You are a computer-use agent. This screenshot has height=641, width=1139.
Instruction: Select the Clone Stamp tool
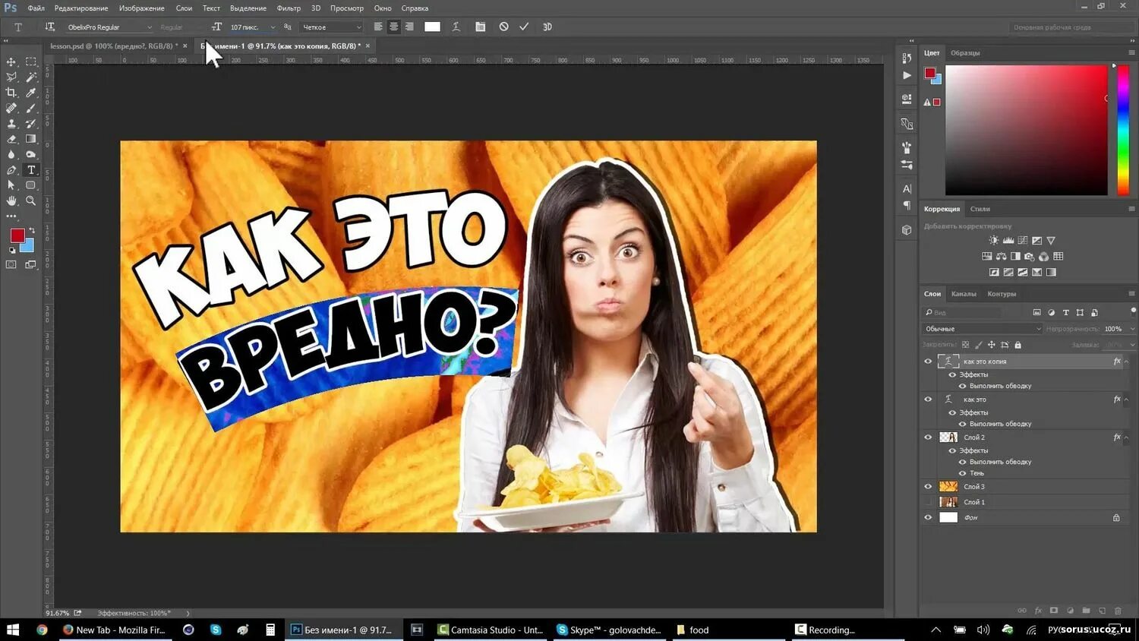point(10,124)
